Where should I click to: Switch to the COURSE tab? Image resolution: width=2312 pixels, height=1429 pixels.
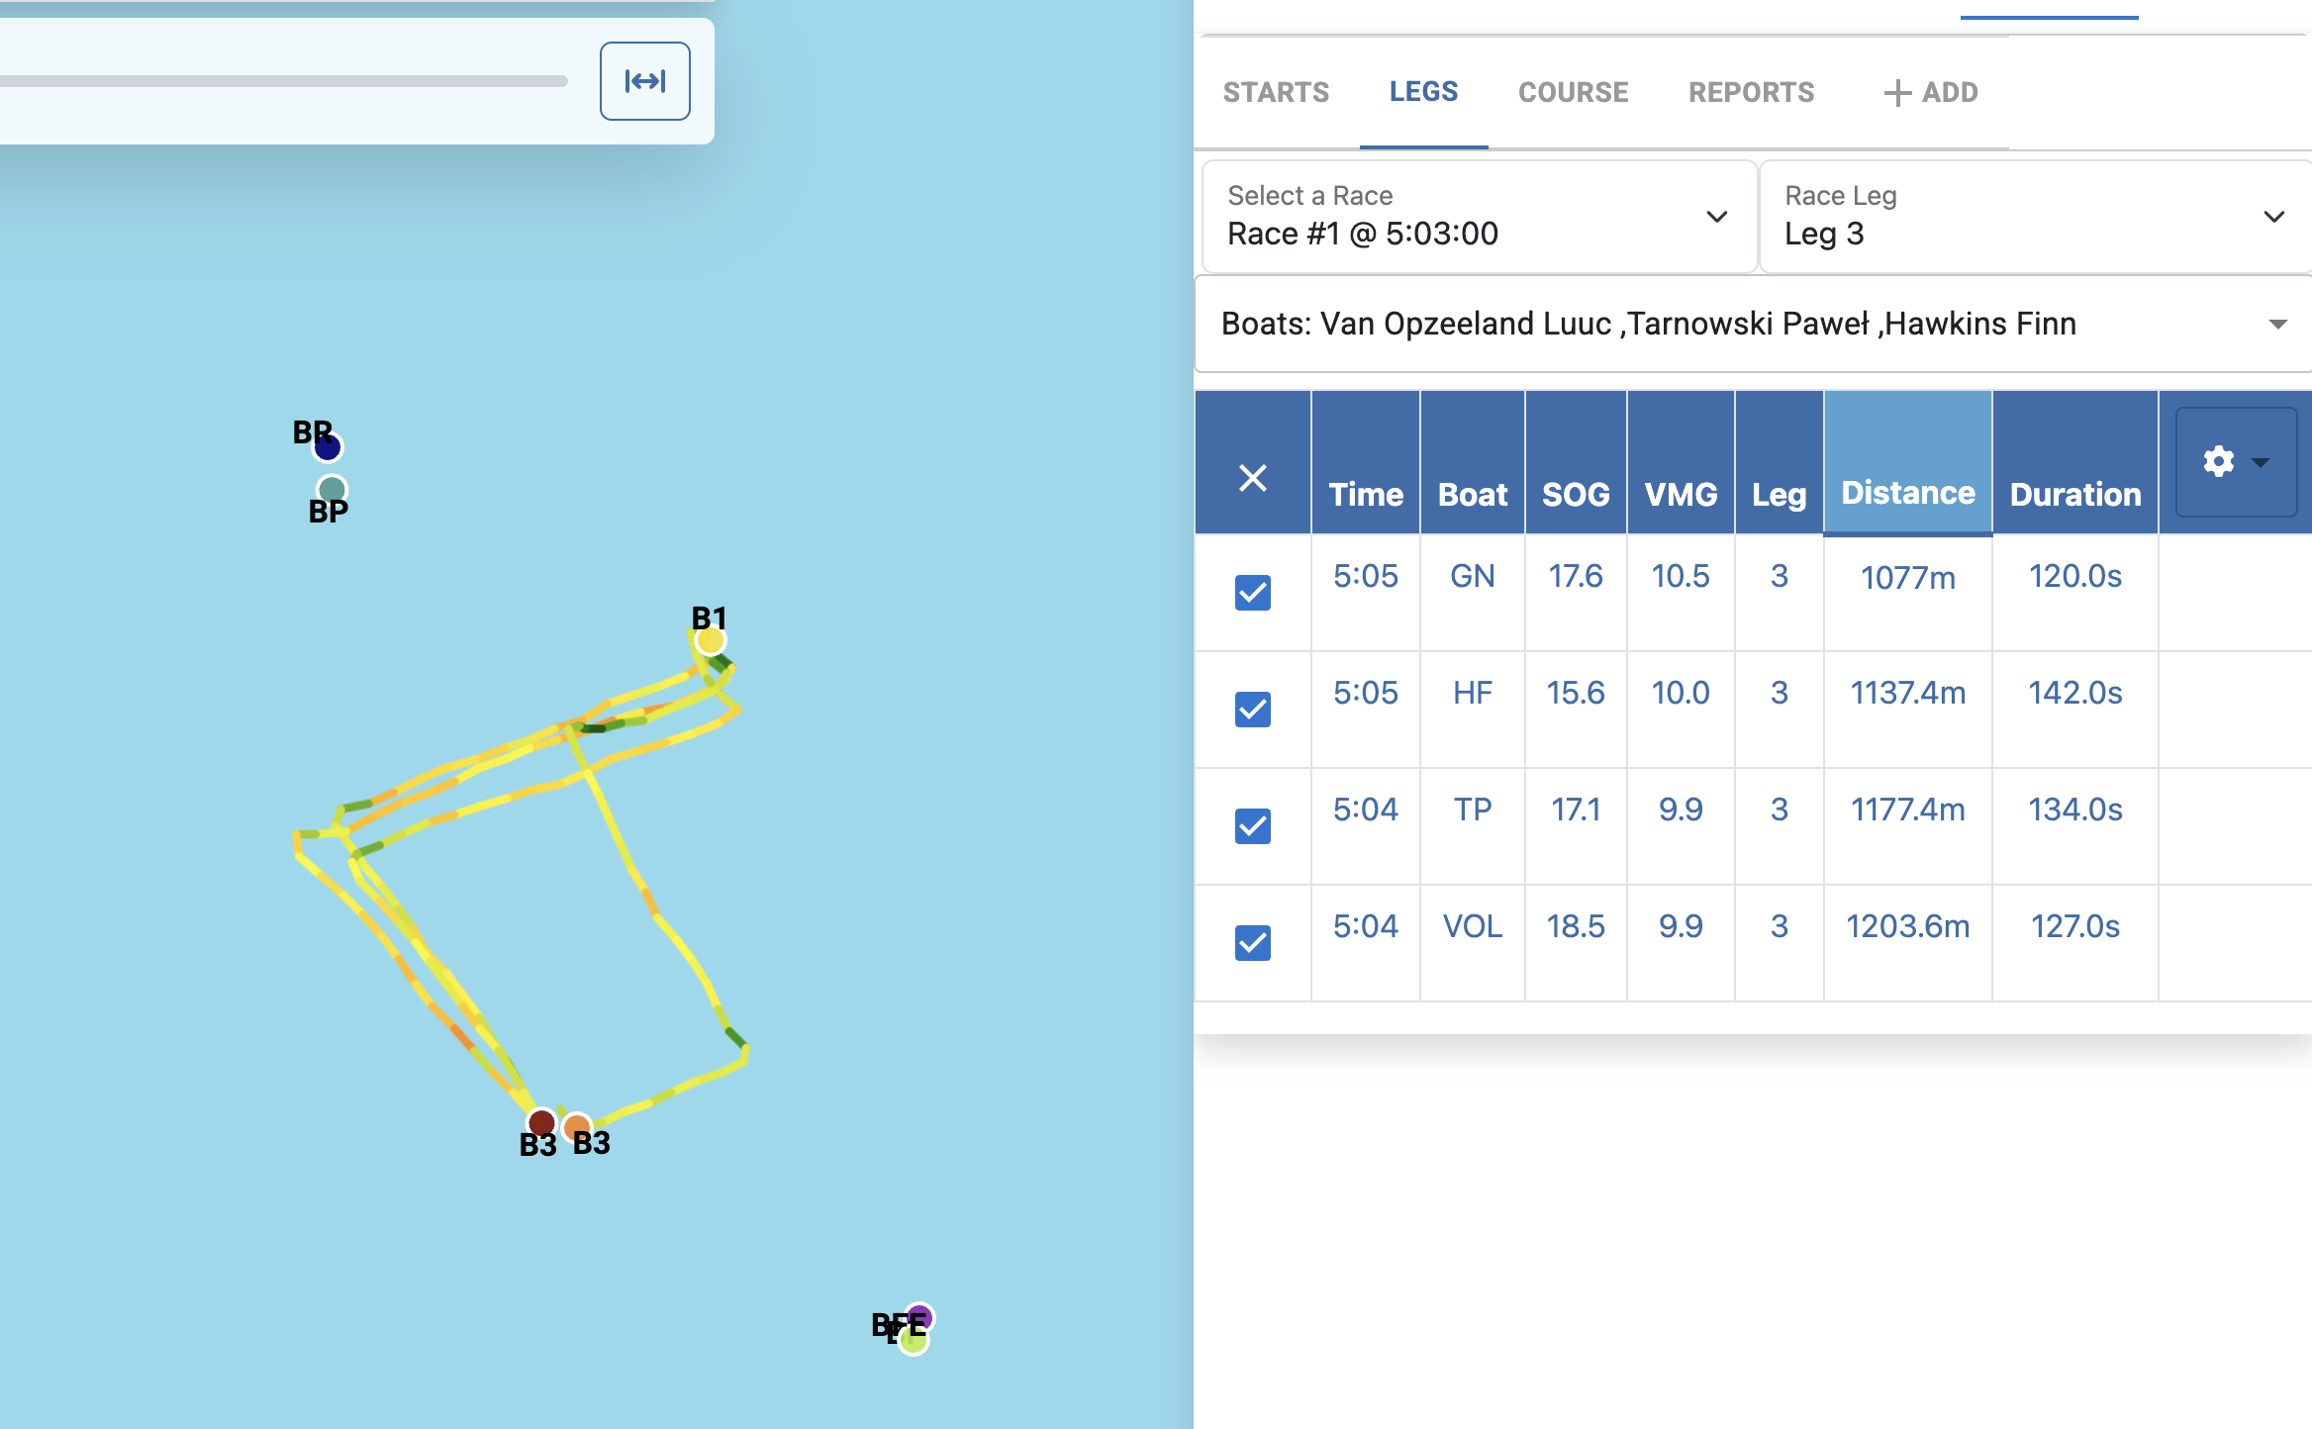pyautogui.click(x=1573, y=93)
